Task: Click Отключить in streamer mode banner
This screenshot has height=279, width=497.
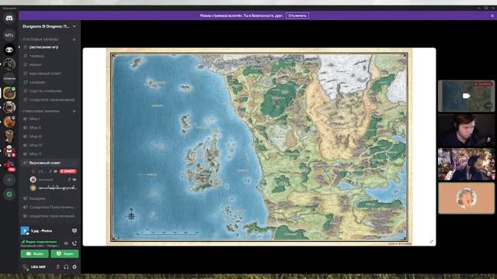Action: coord(297,15)
